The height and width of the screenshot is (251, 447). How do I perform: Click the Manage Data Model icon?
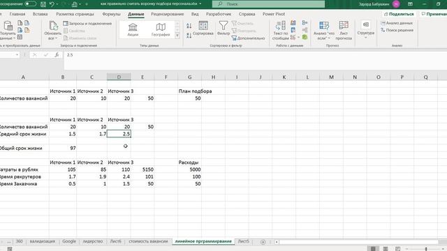click(x=305, y=37)
